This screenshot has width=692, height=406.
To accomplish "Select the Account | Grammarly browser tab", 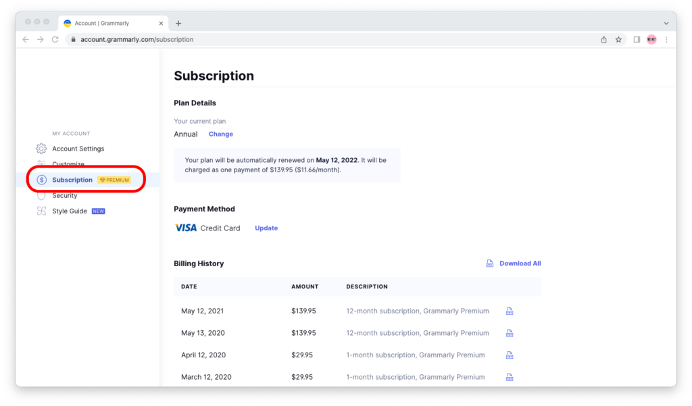I will [114, 24].
